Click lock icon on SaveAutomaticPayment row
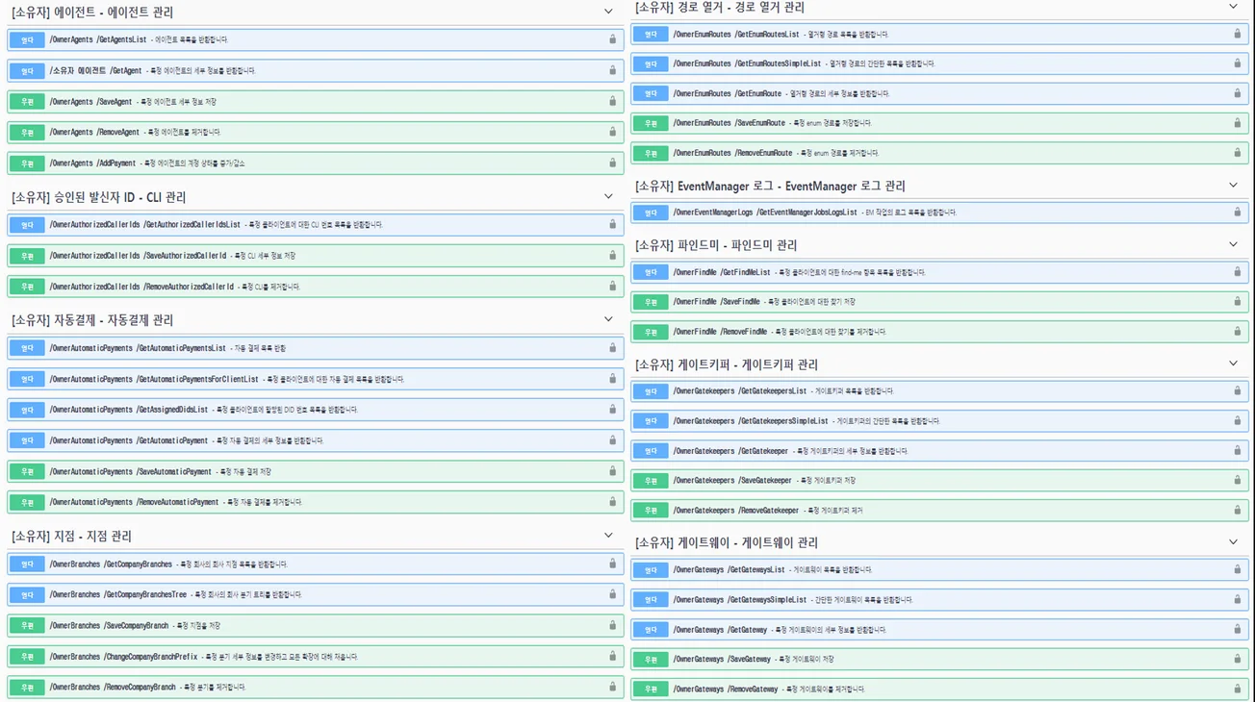This screenshot has height=702, width=1255. point(612,471)
